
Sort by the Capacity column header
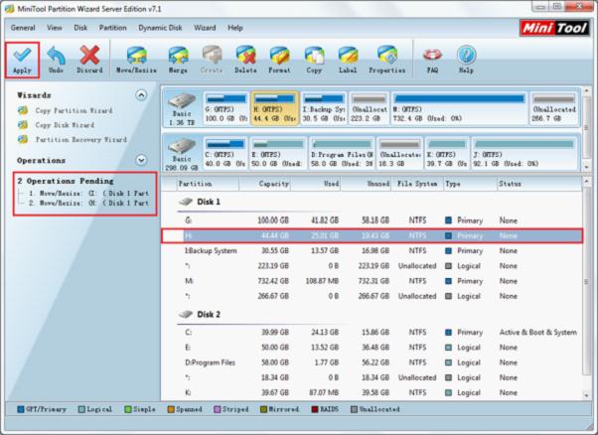tap(264, 184)
